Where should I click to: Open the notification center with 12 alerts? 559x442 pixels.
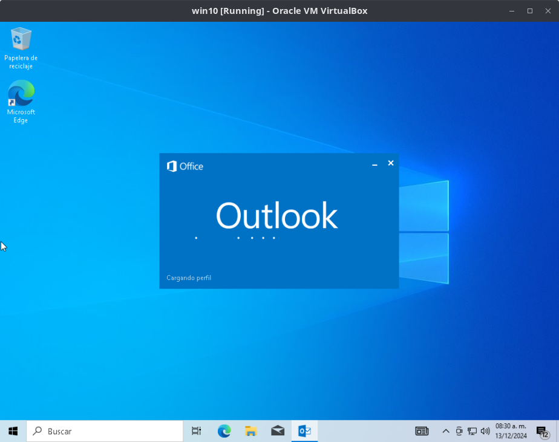pos(542,431)
